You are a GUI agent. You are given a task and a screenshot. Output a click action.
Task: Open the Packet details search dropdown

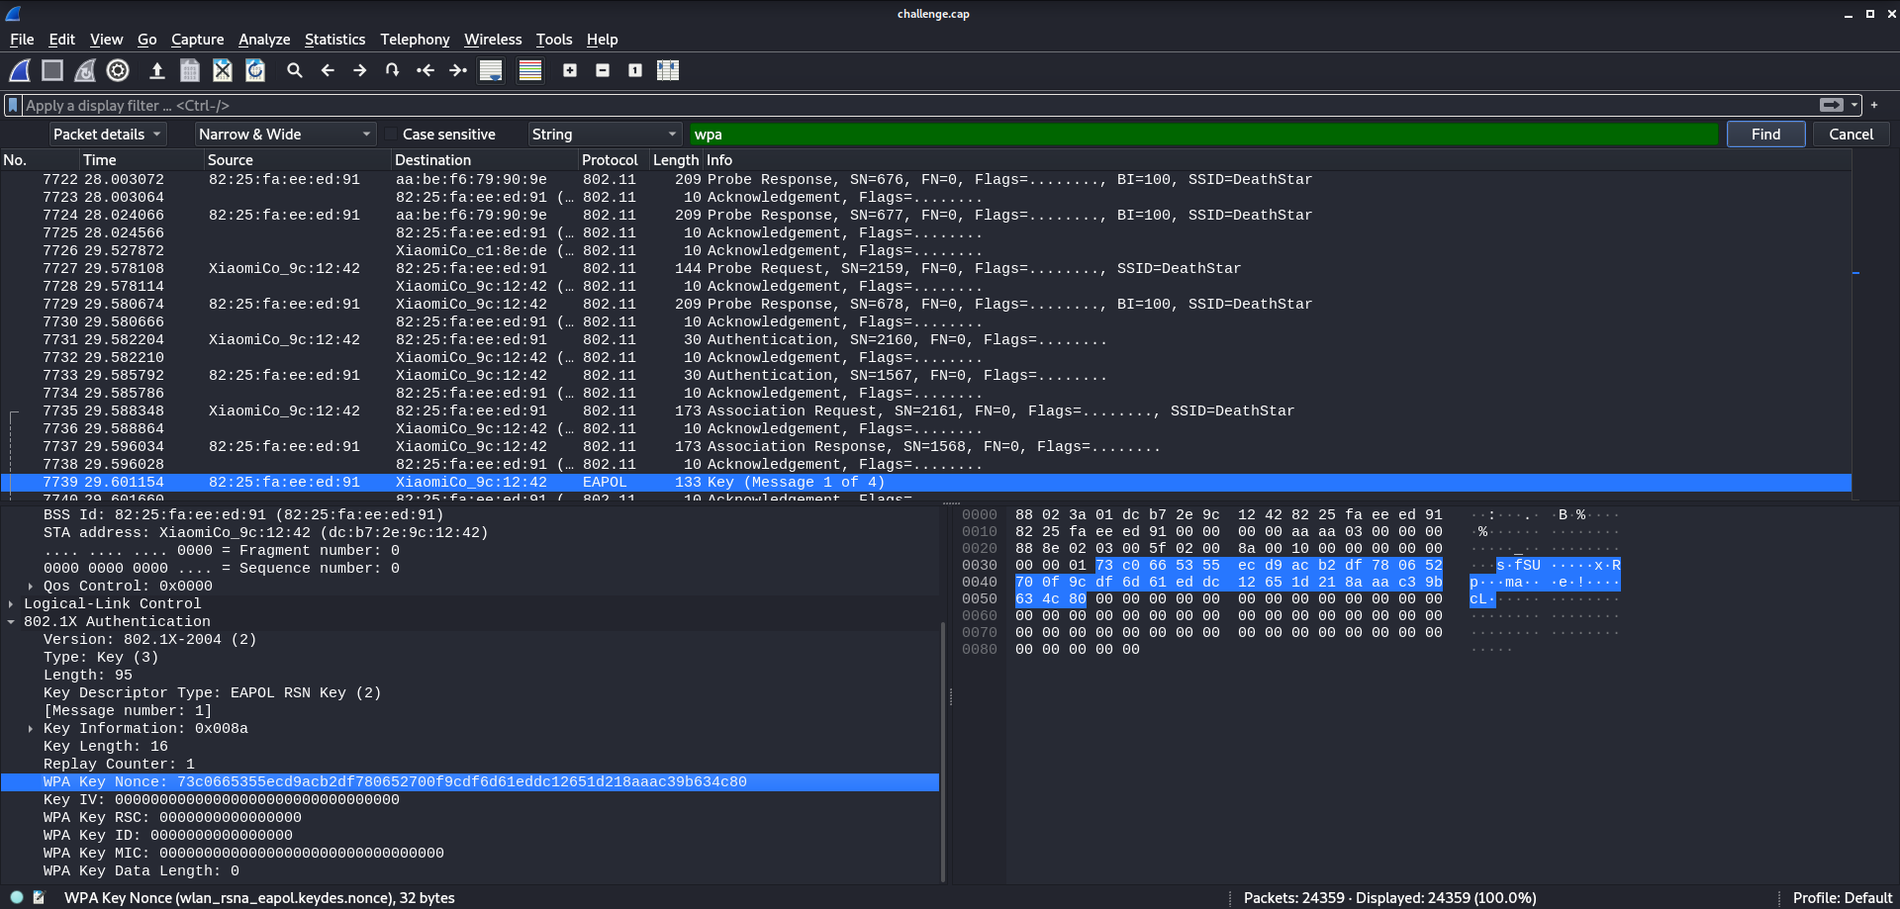[x=108, y=135]
